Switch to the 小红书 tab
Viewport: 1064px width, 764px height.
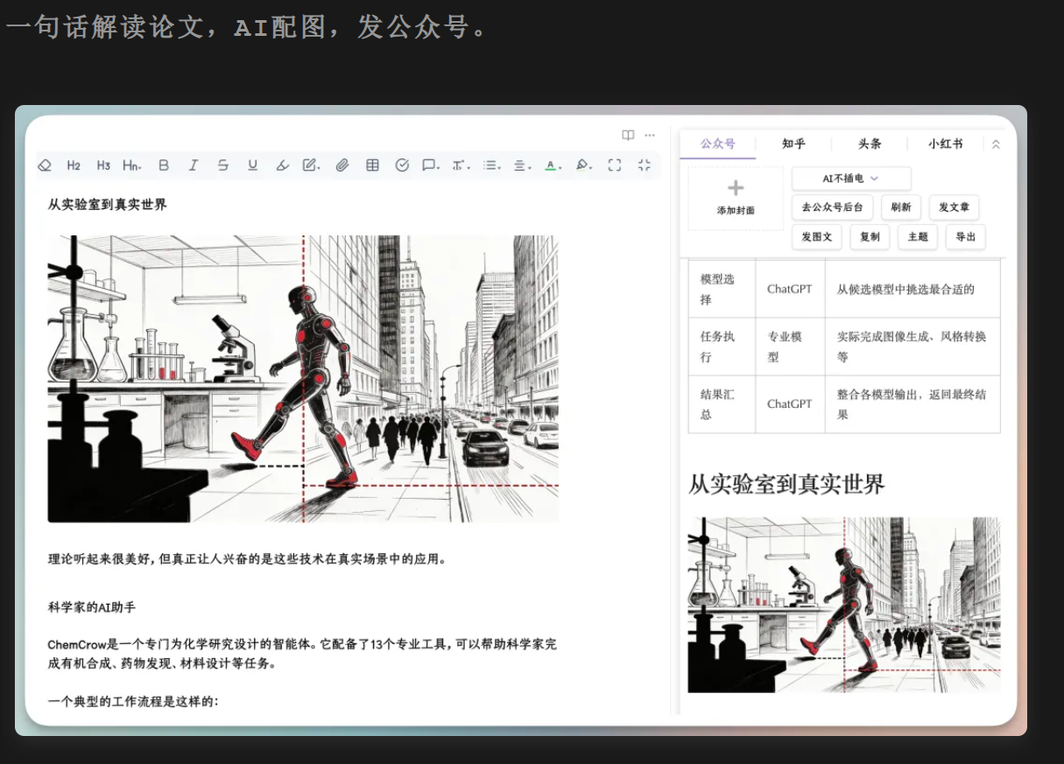[x=945, y=144]
